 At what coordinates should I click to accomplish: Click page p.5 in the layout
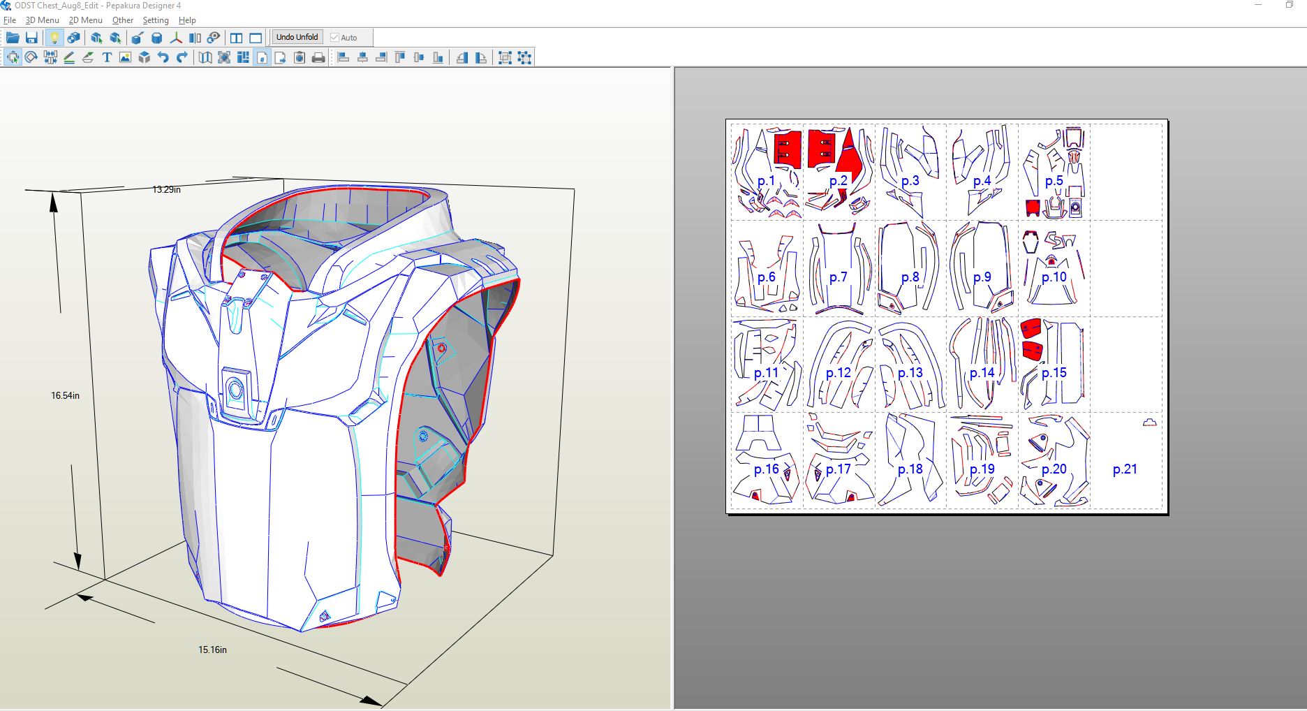coord(1054,172)
